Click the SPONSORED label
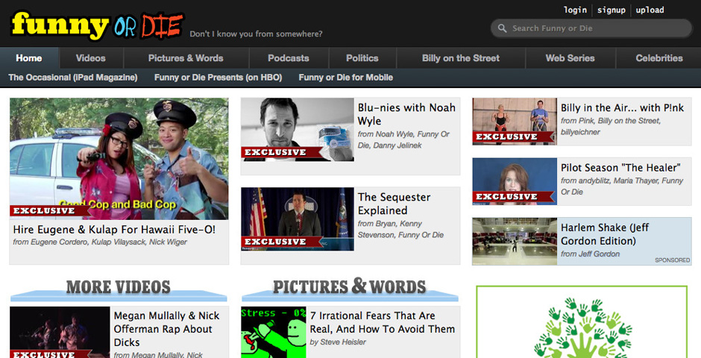 (x=673, y=260)
